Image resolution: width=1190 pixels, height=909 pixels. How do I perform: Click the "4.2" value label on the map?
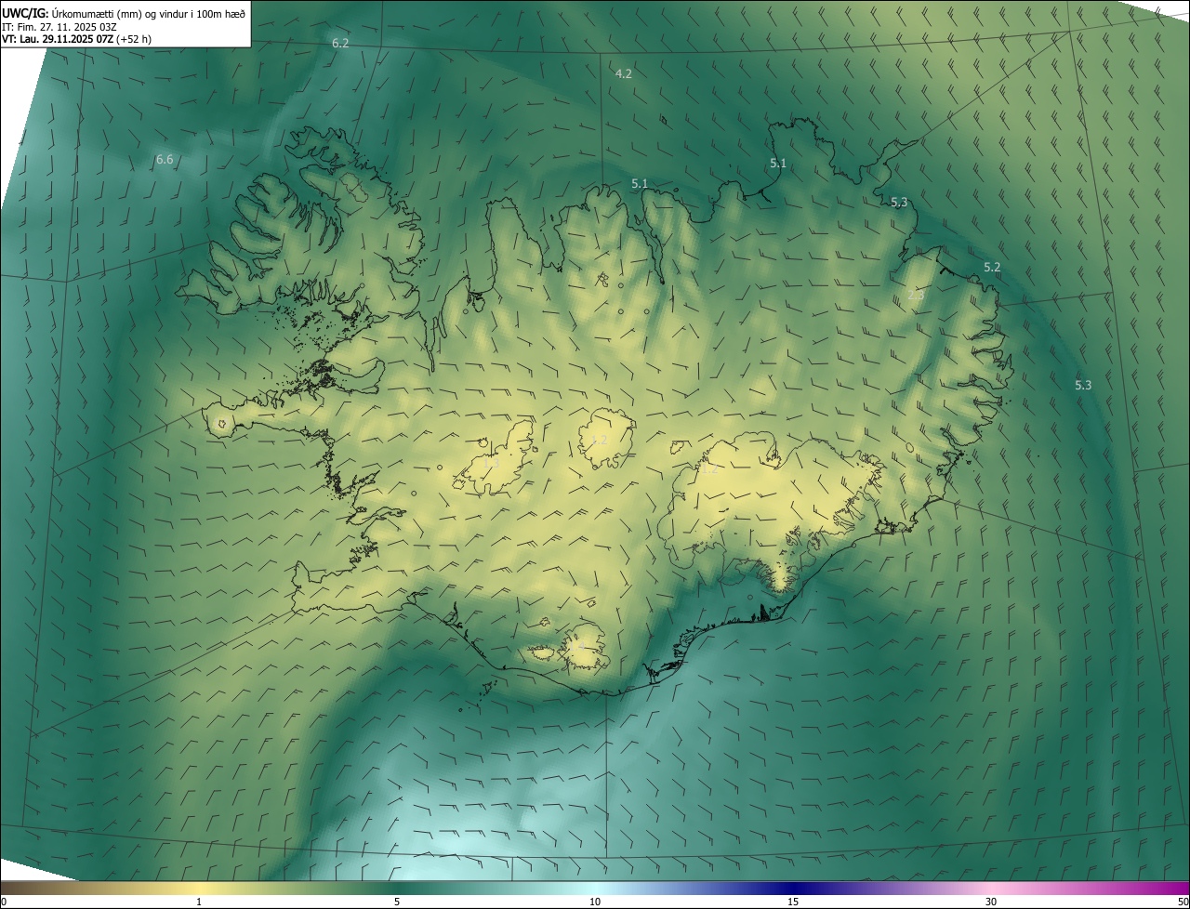[624, 73]
